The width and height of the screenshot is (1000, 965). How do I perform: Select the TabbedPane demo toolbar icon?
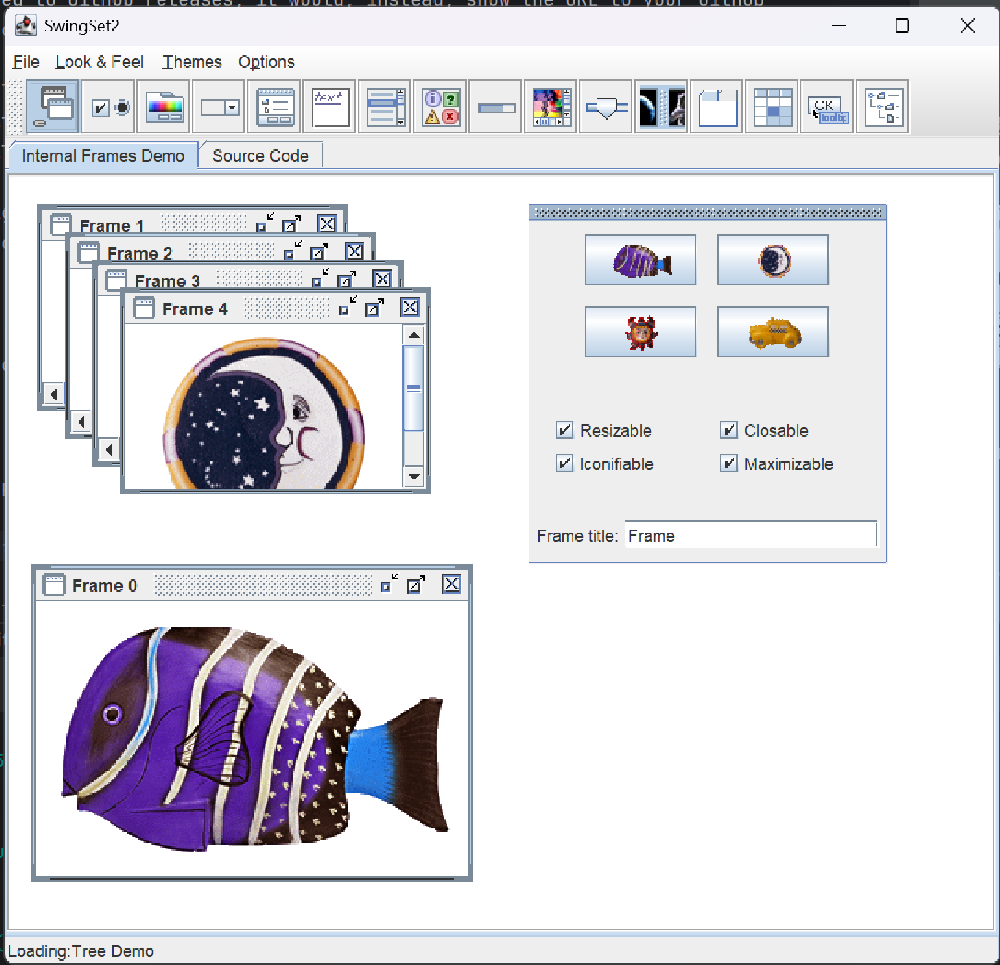click(717, 107)
